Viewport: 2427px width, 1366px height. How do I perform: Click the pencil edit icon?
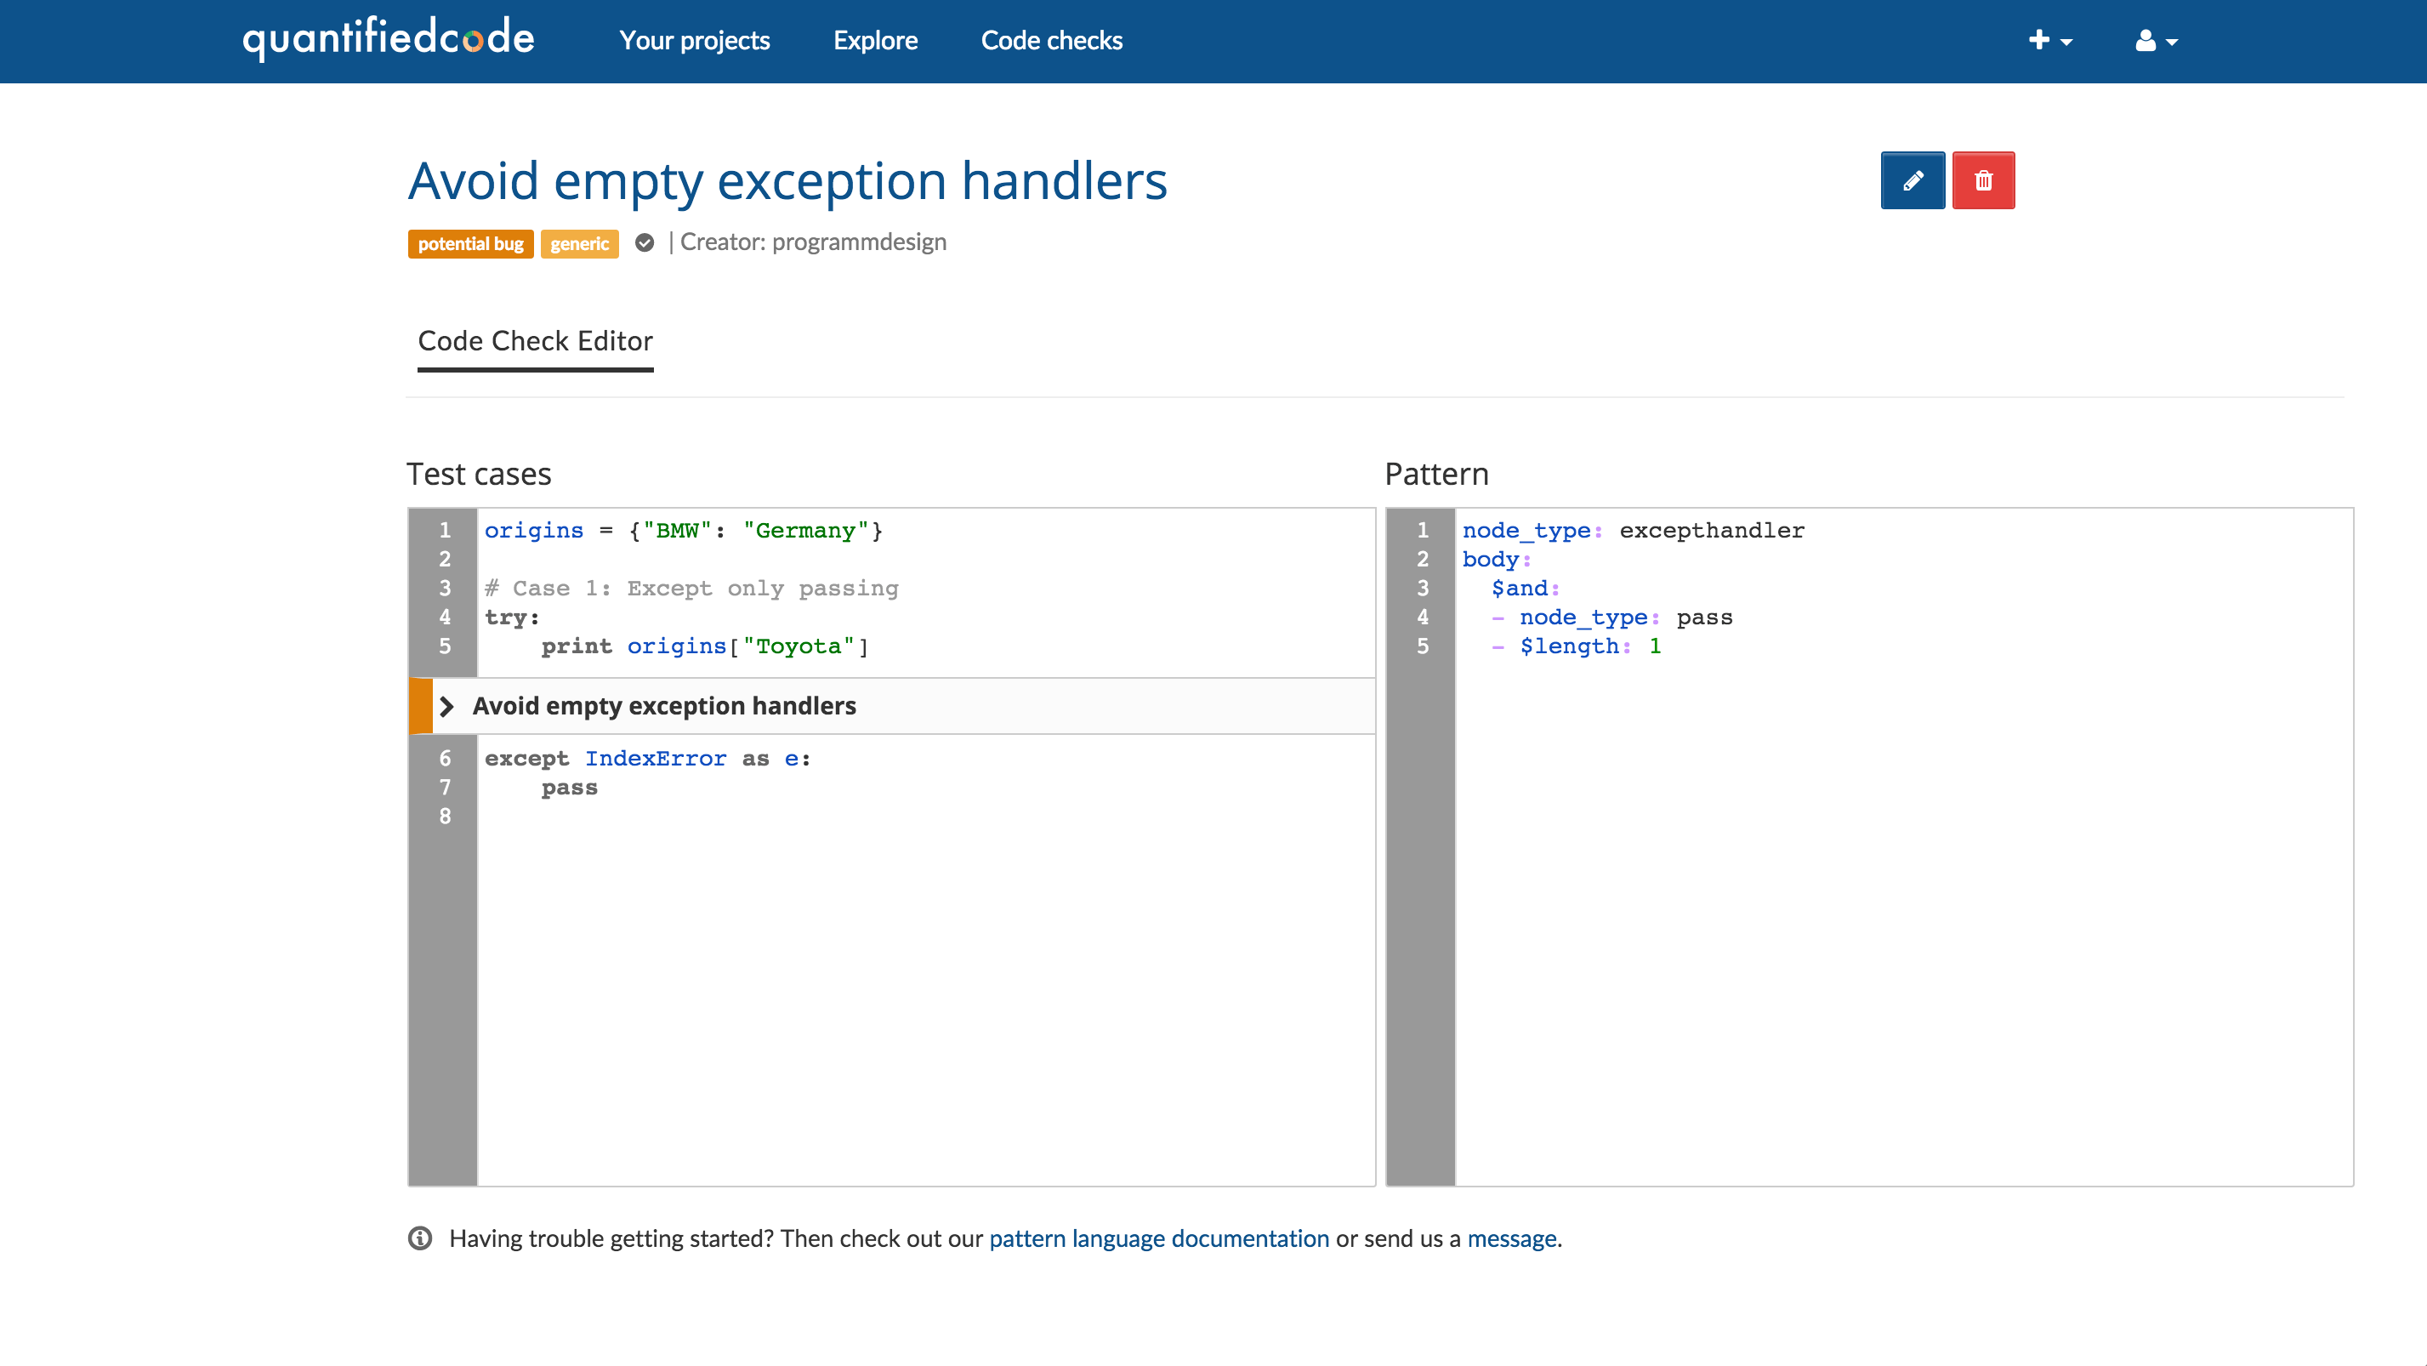tap(1912, 179)
